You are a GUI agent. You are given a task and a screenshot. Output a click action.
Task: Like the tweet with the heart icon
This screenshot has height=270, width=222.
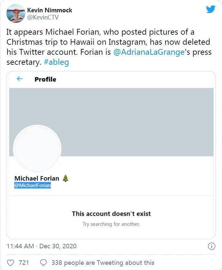coord(11,263)
